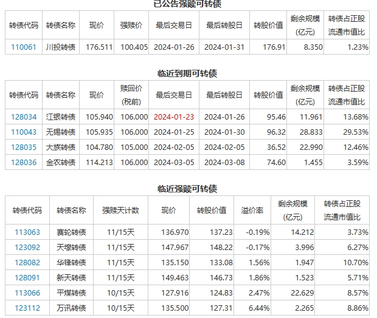Select bond name 华锋转债
Viewport: 377px width, 318px height.
point(71,263)
